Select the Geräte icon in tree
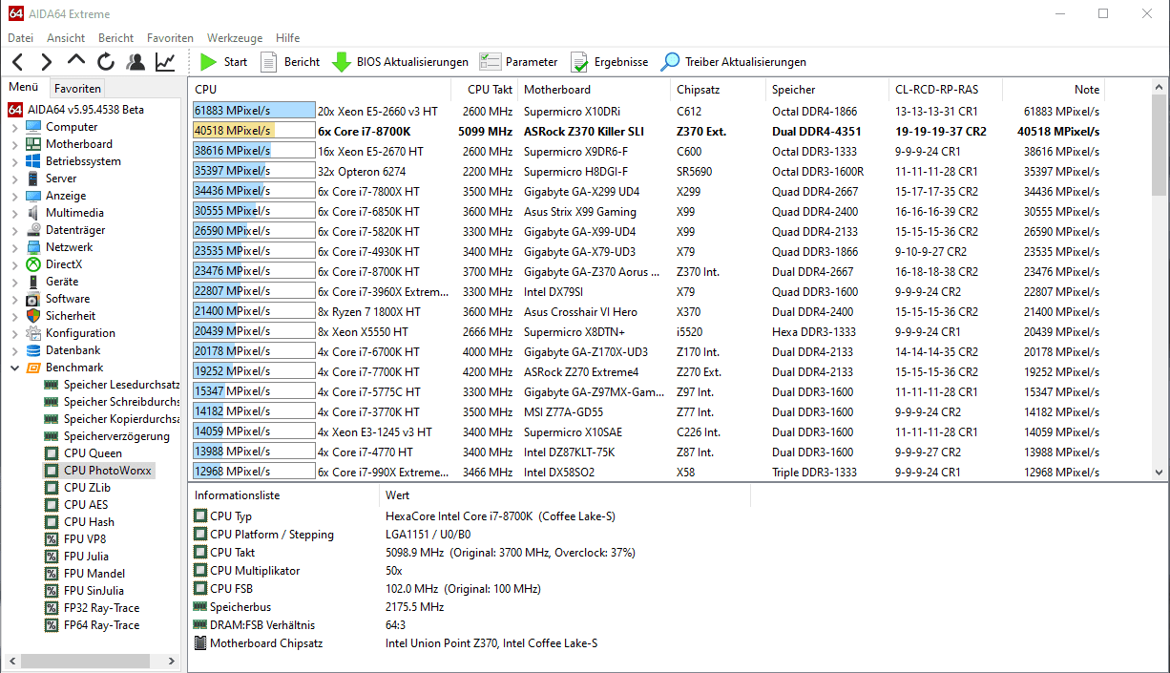 tap(33, 282)
